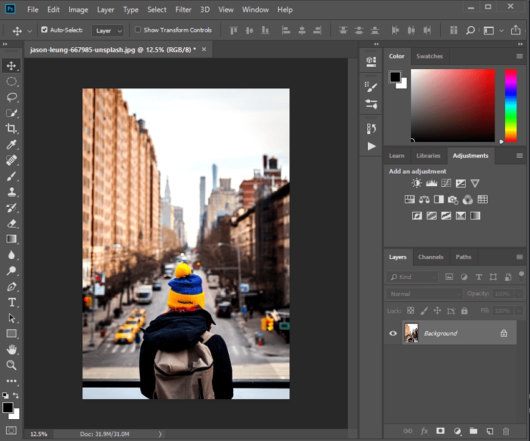Viewport: 530px width, 441px height.
Task: Open the Filter menu
Action: coord(183,10)
